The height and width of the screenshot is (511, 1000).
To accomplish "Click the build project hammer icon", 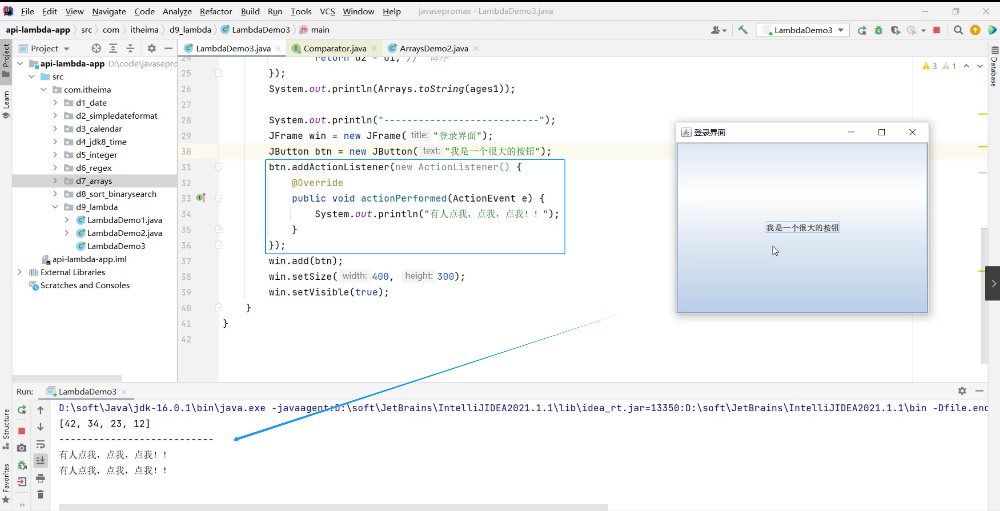I will [x=743, y=30].
